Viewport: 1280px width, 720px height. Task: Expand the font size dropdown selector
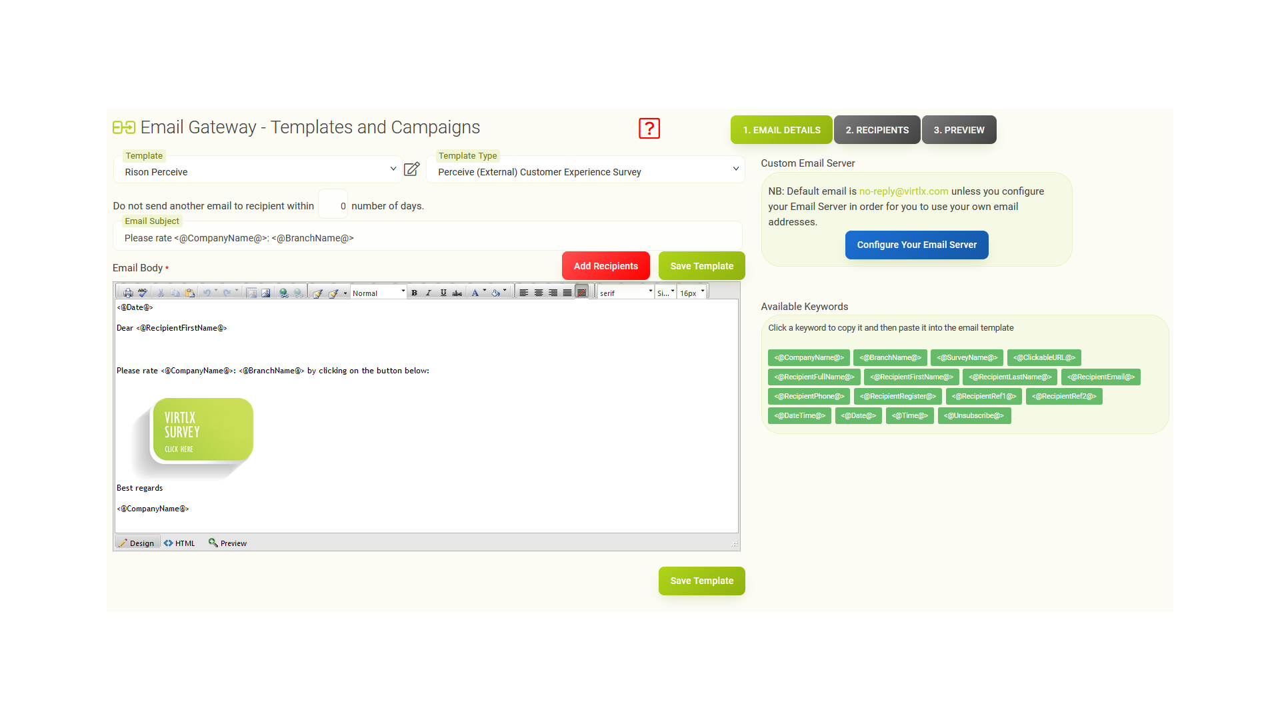click(703, 292)
